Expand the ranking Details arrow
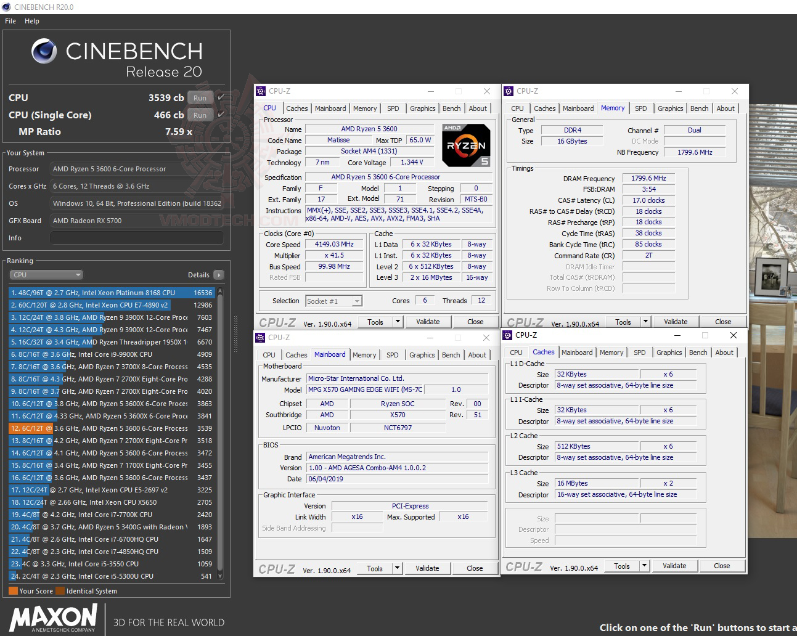The image size is (797, 636). click(x=219, y=275)
